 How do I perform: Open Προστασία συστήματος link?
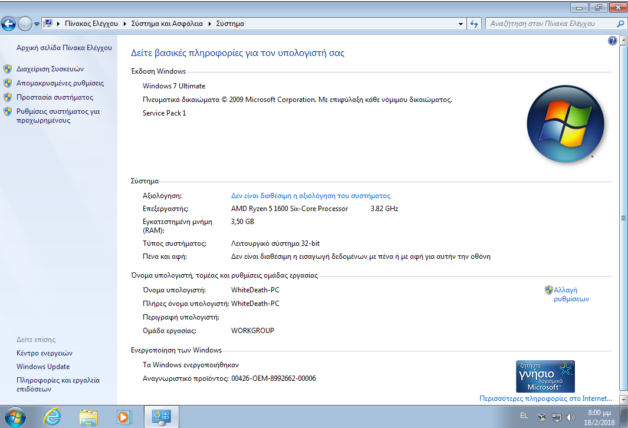coord(55,97)
